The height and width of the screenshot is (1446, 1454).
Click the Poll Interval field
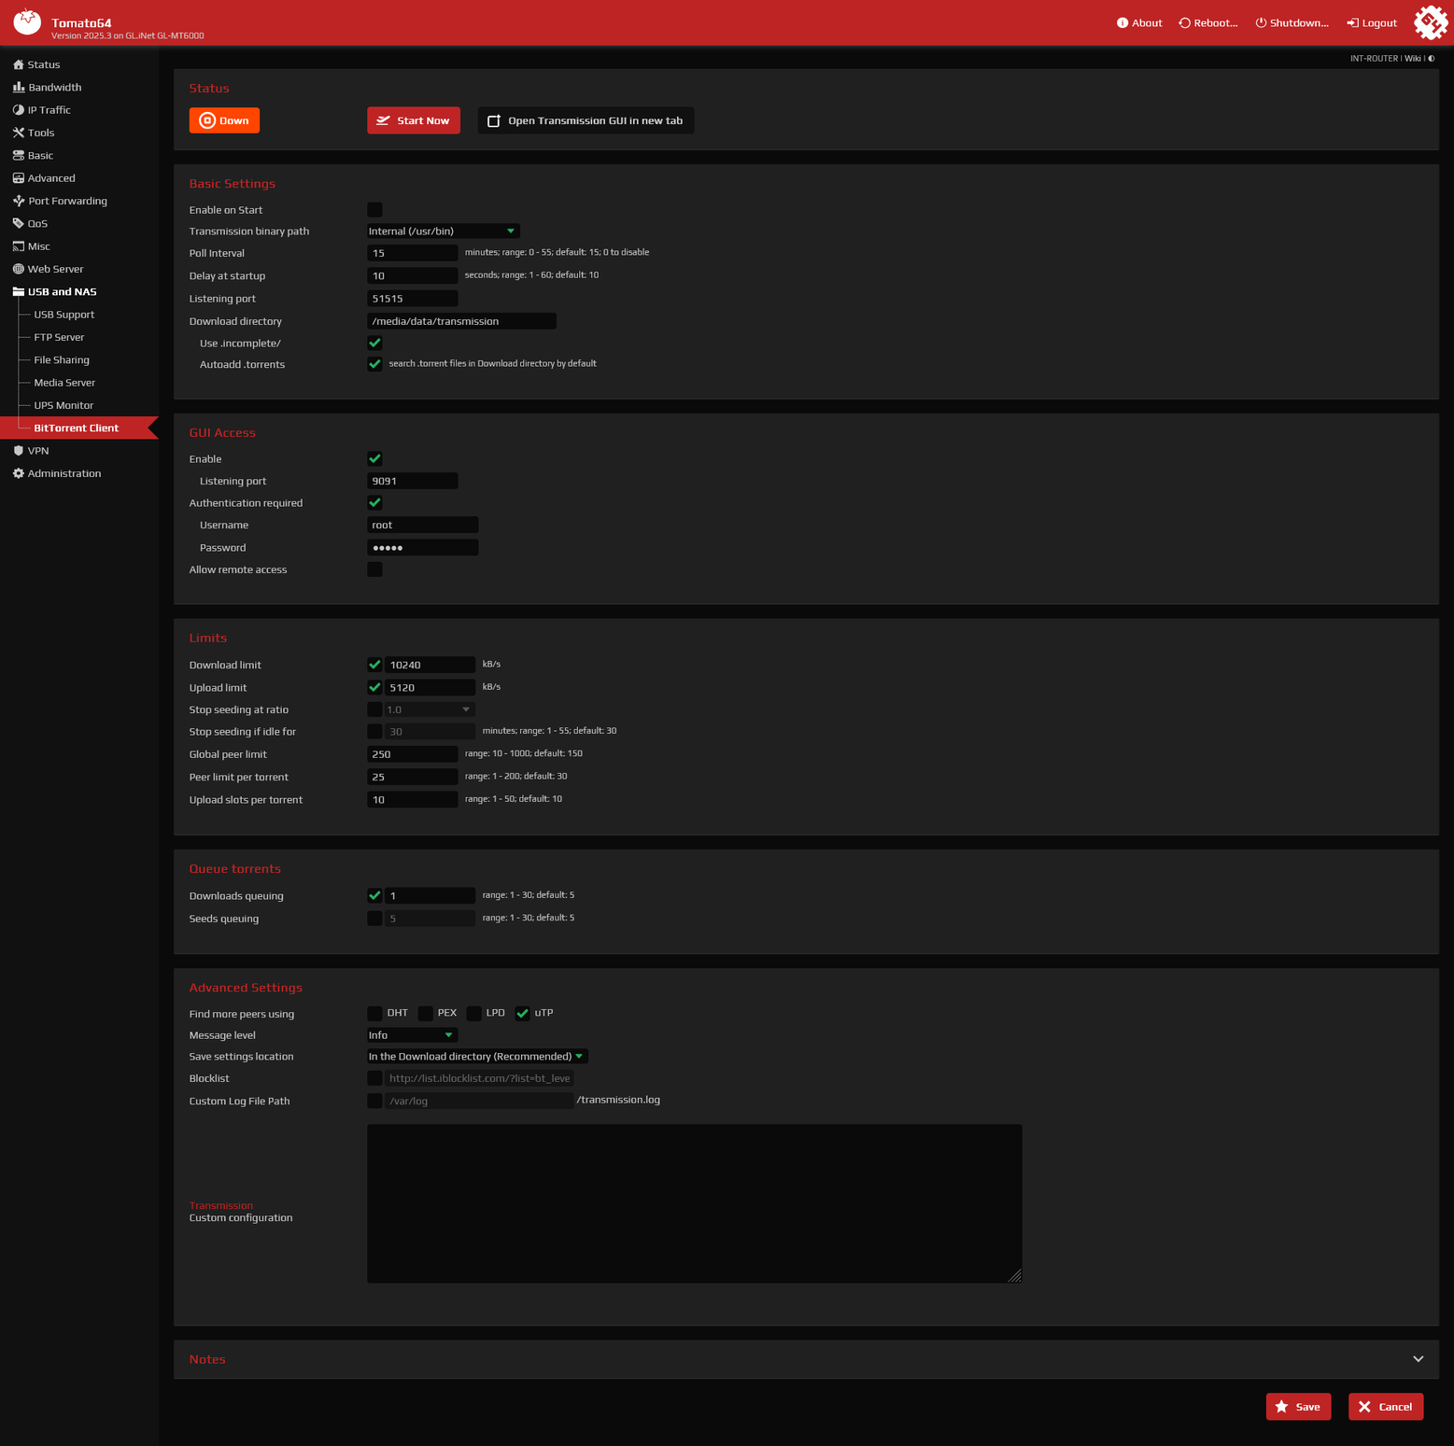click(412, 253)
